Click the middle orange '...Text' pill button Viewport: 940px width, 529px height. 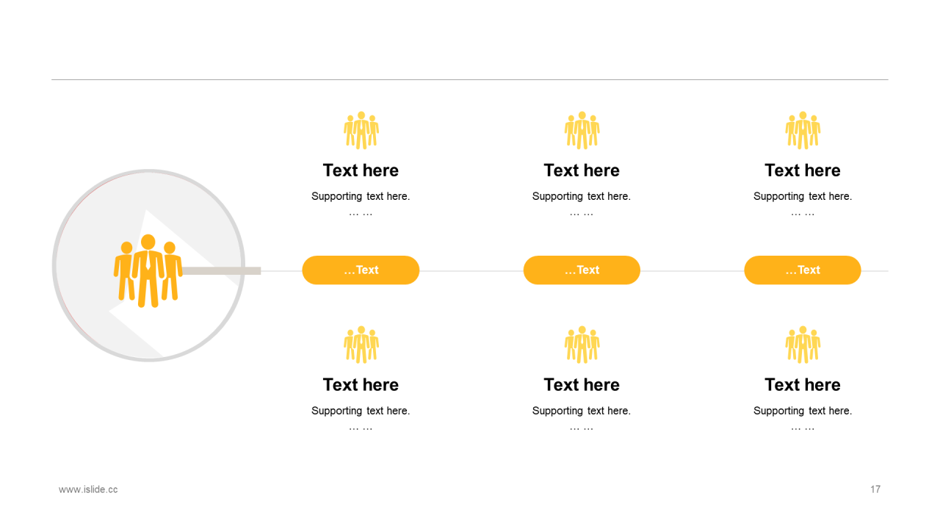(x=582, y=270)
